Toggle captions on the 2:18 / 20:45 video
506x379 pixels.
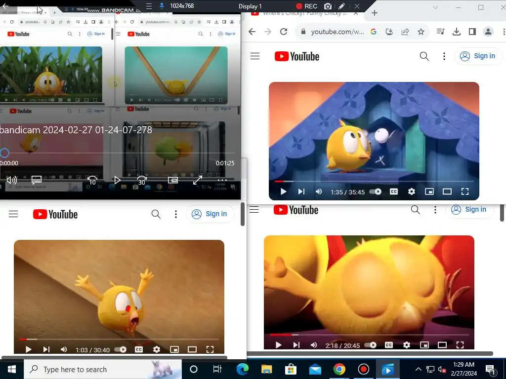coord(389,345)
